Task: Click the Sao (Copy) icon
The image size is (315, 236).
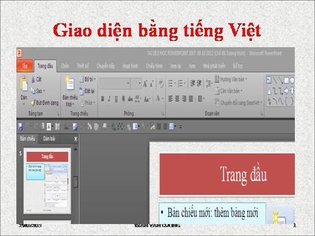Action: pyautogui.click(x=33, y=91)
